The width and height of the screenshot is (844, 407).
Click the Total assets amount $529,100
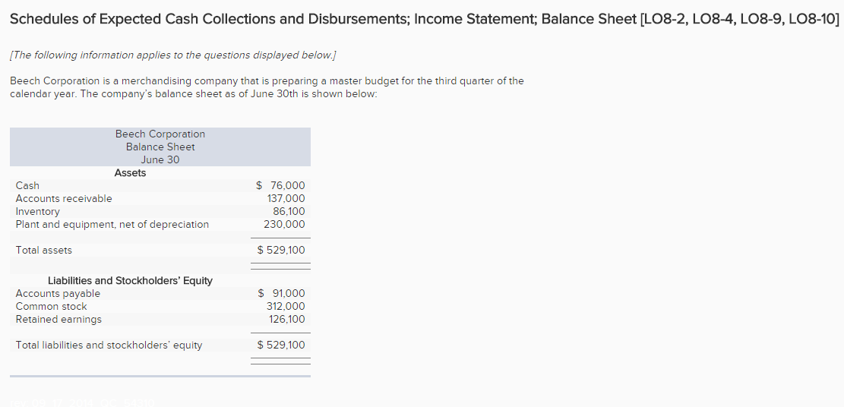[281, 250]
